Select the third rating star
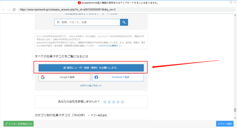The height and width of the screenshot is (128, 237). [114, 102]
